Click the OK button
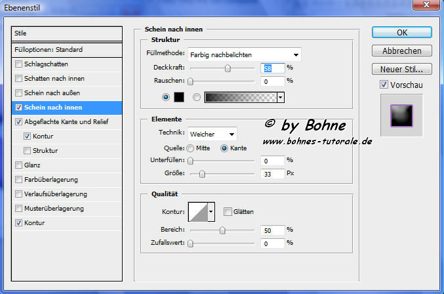 point(401,32)
